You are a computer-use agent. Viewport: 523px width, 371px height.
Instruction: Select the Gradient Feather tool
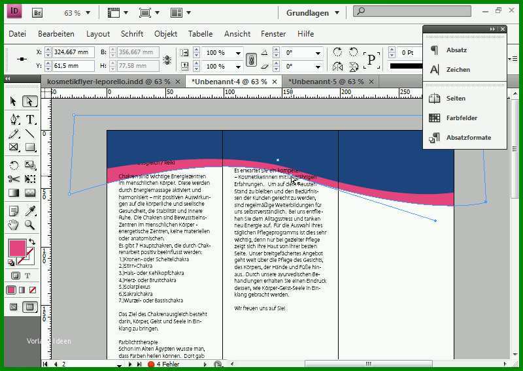30,193
